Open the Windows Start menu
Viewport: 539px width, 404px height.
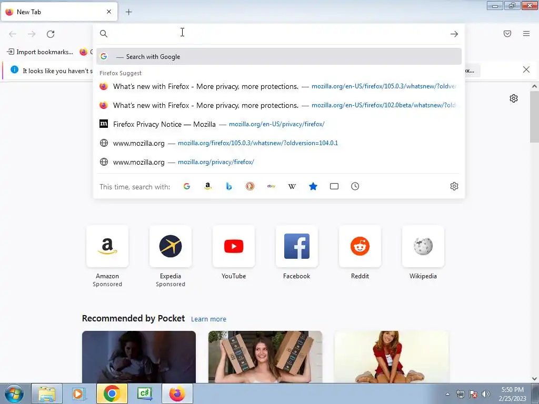click(x=14, y=393)
